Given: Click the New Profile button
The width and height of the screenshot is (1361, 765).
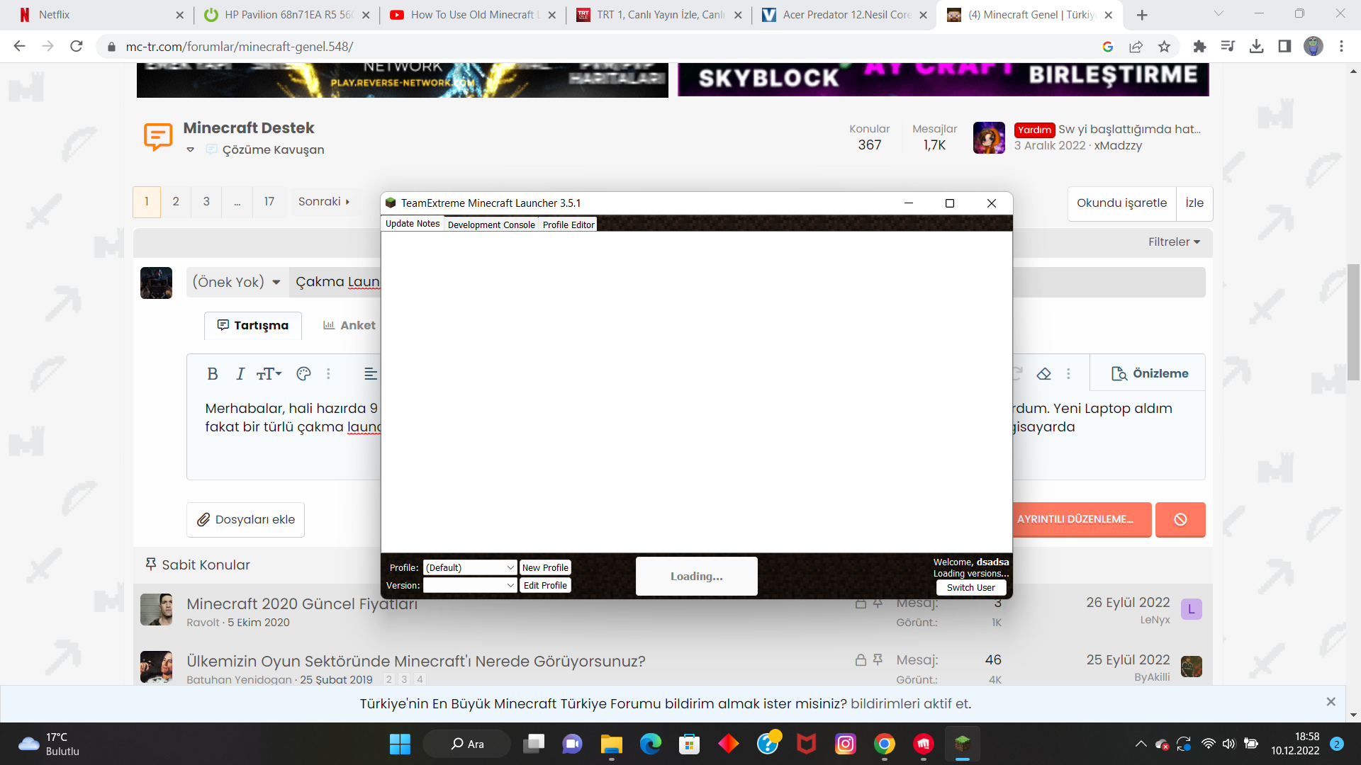Looking at the screenshot, I should point(545,567).
